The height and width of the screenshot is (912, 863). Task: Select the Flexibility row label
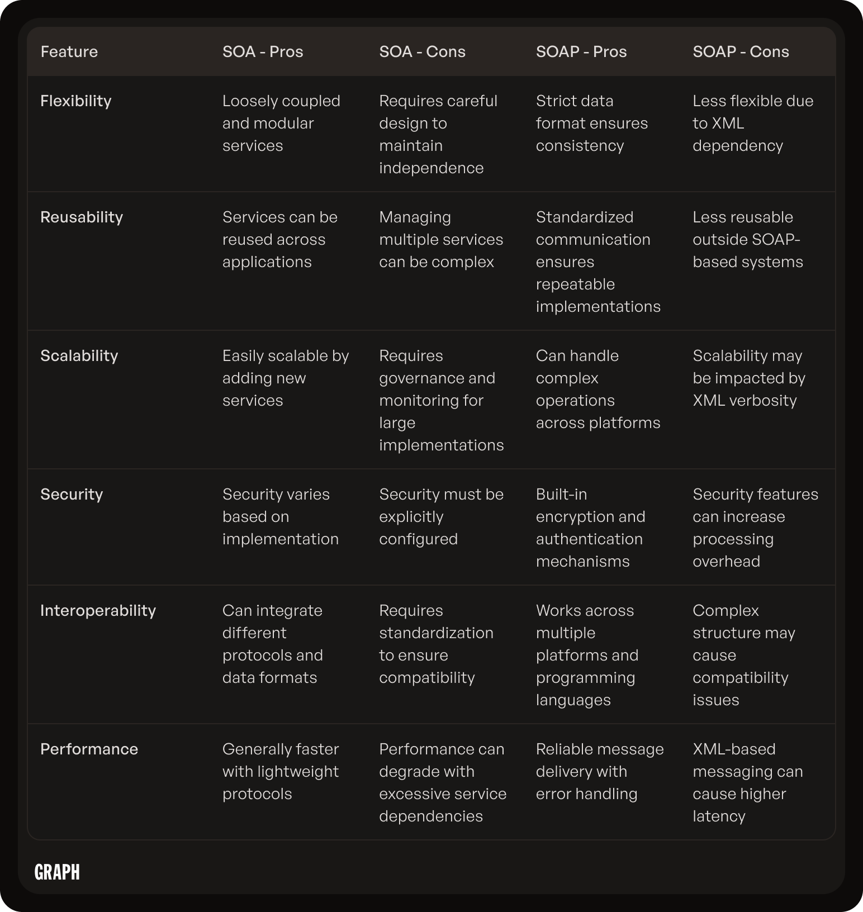pyautogui.click(x=76, y=101)
